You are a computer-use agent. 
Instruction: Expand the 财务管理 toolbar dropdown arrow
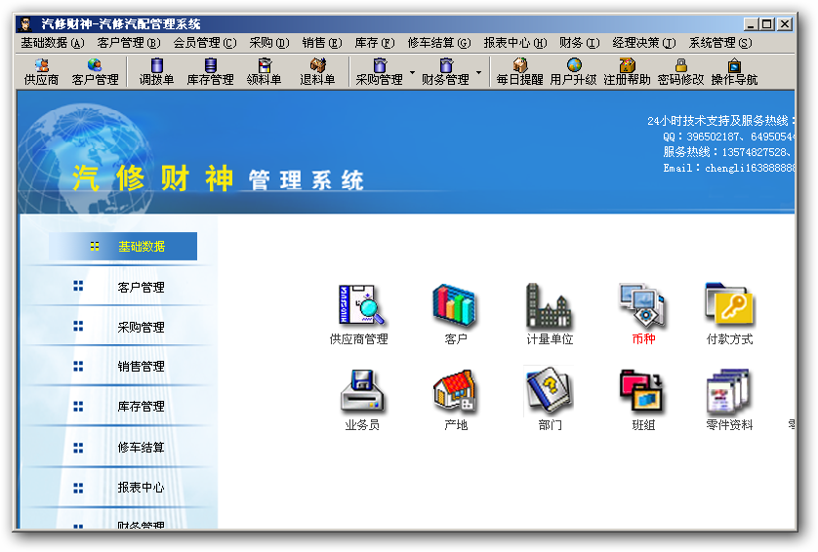(x=478, y=72)
